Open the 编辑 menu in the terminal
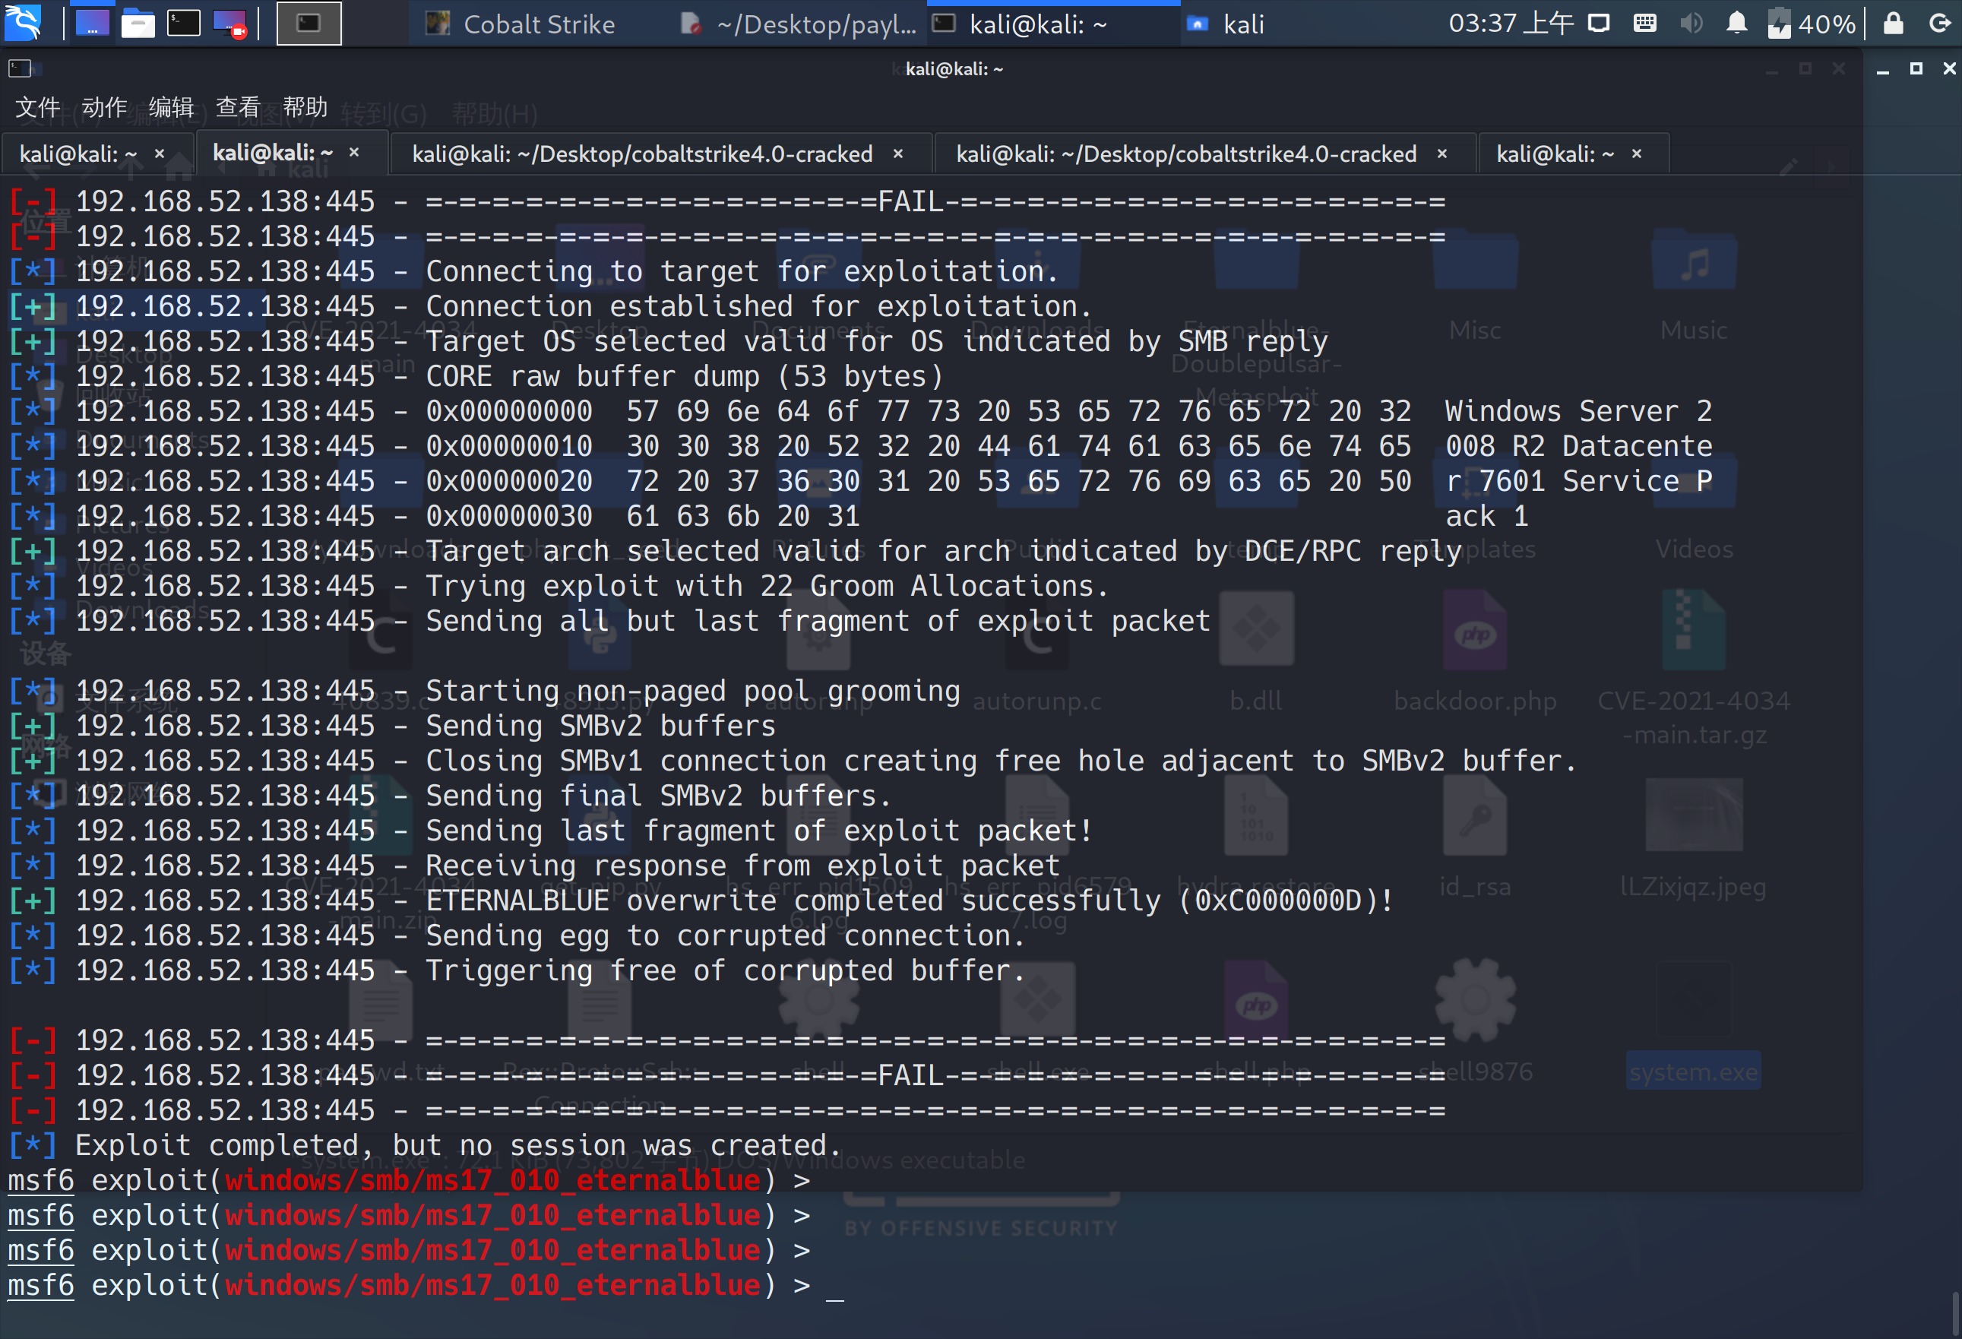The image size is (1962, 1339). click(x=172, y=107)
